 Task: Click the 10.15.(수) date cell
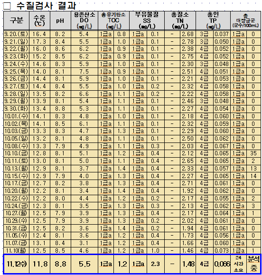tap(16, 176)
